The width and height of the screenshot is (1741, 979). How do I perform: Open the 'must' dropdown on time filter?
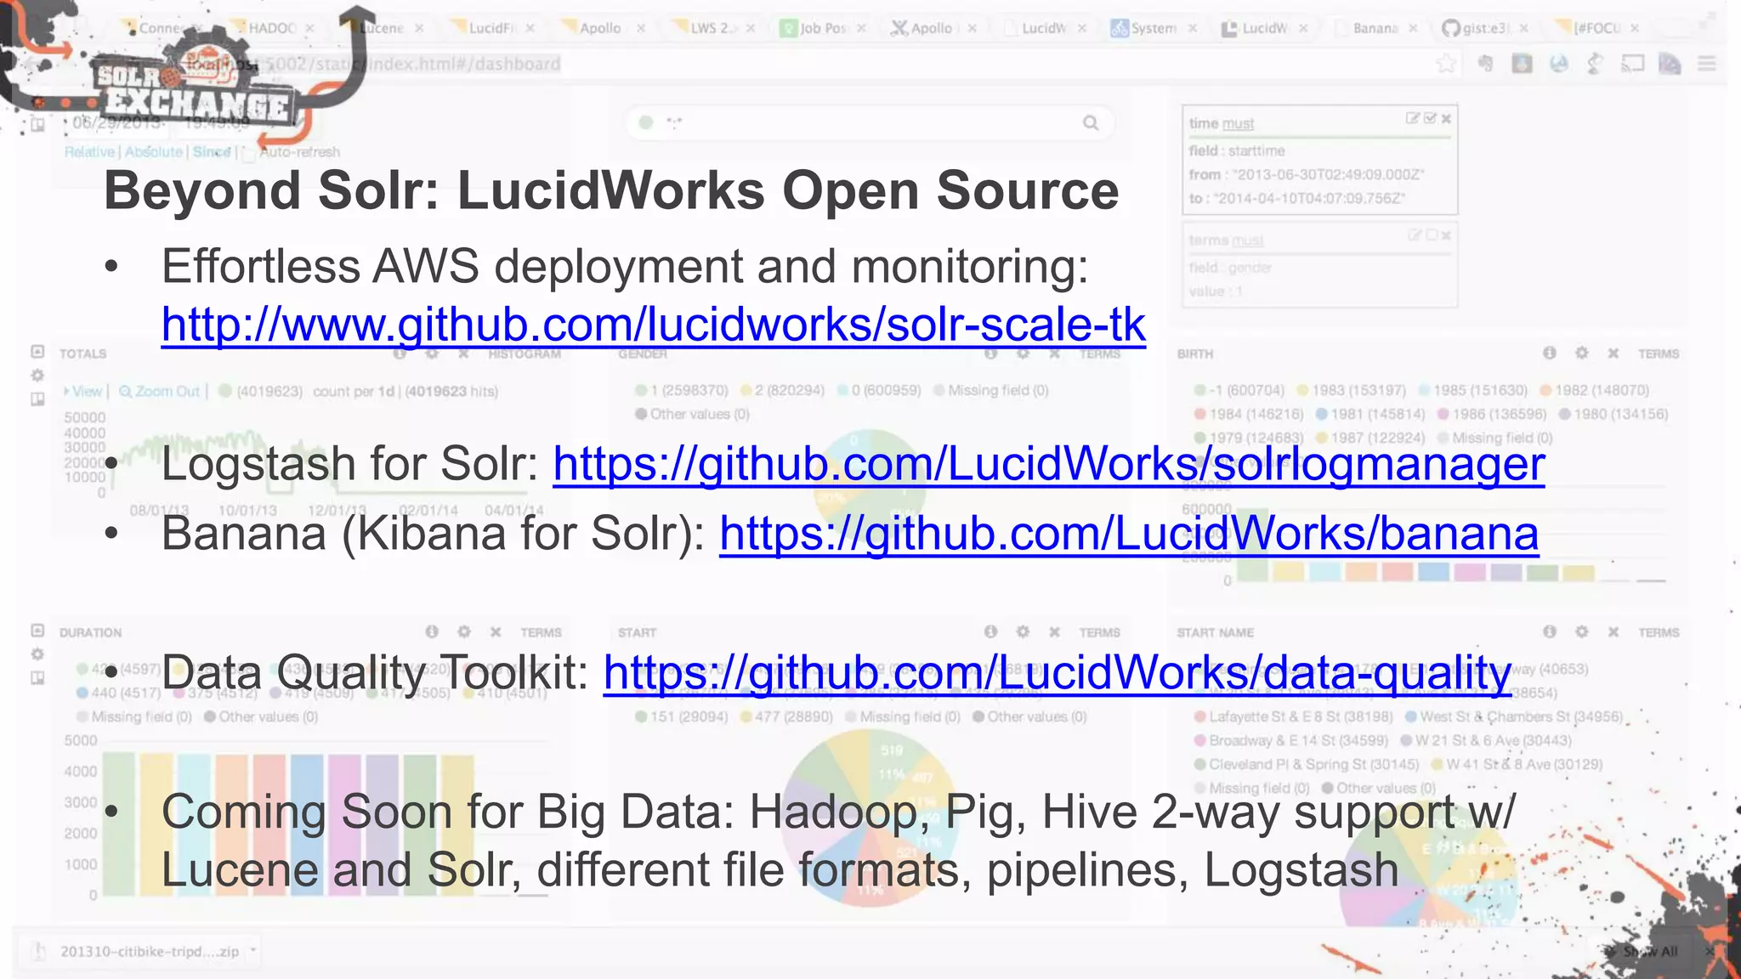coord(1238,124)
